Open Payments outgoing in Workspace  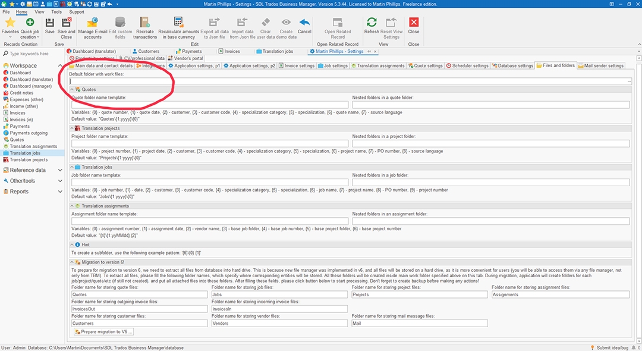pos(29,133)
